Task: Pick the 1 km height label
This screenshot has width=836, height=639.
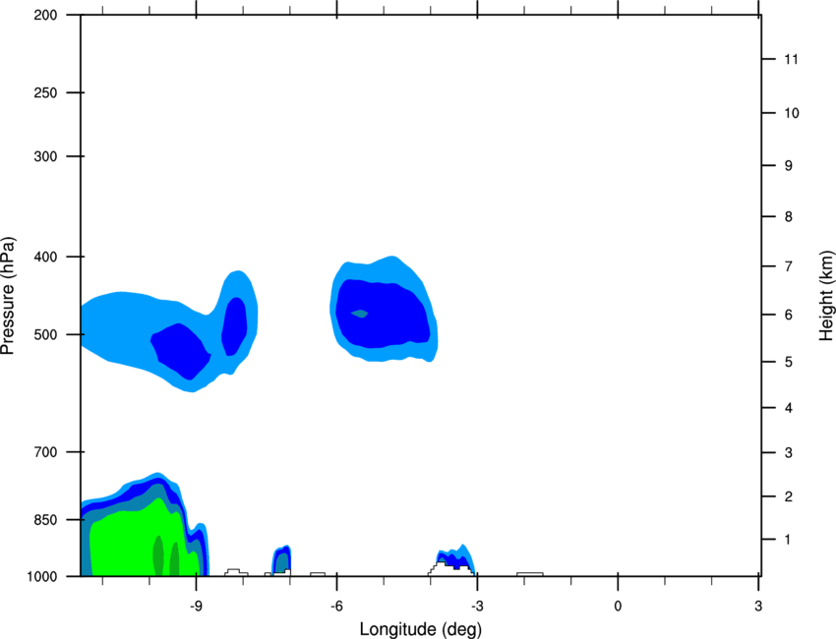Action: coord(788,540)
